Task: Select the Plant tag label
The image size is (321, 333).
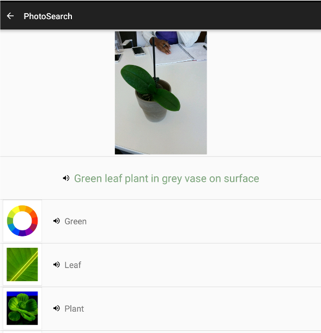Action: click(74, 308)
